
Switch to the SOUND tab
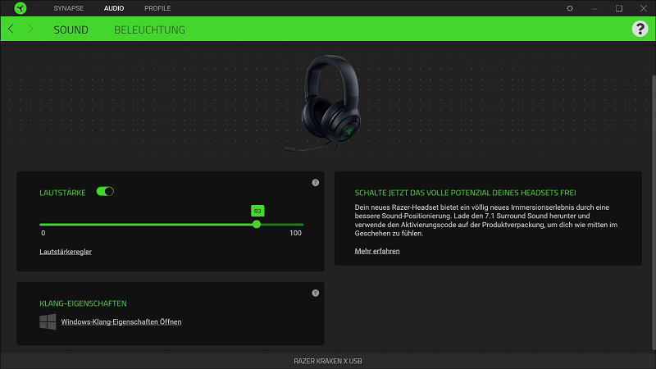(71, 30)
